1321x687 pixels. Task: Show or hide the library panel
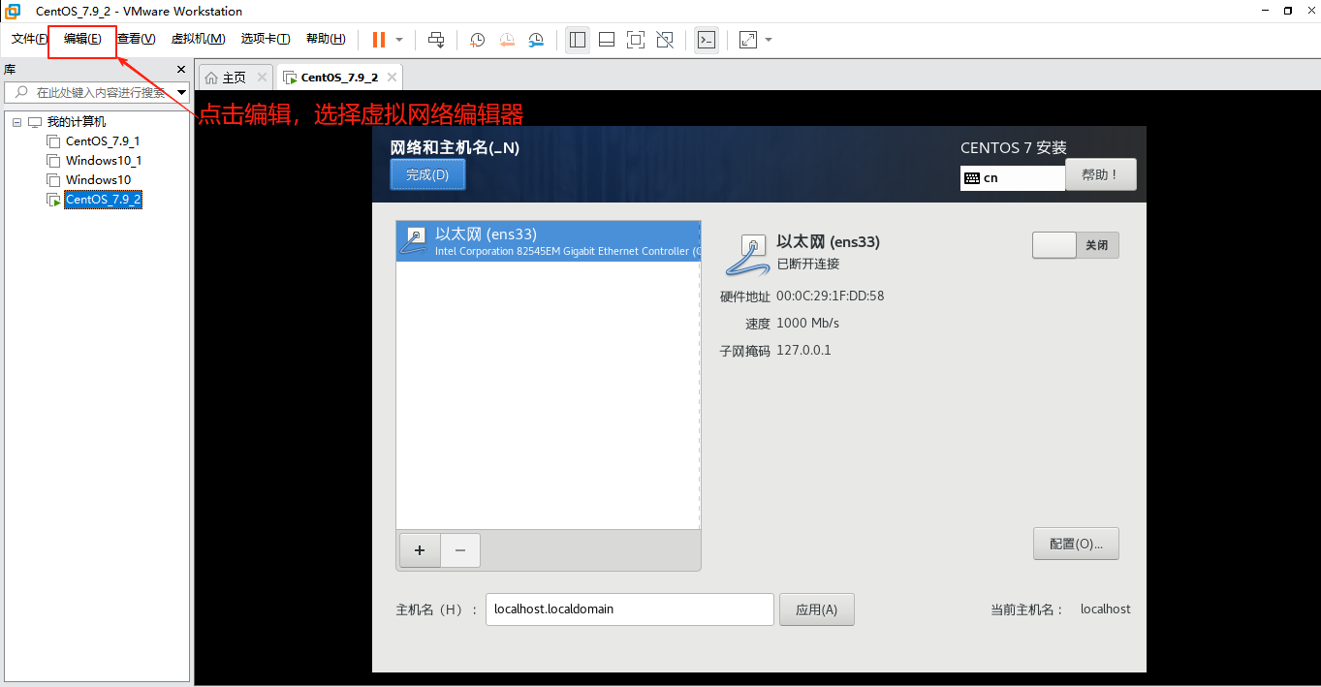577,40
